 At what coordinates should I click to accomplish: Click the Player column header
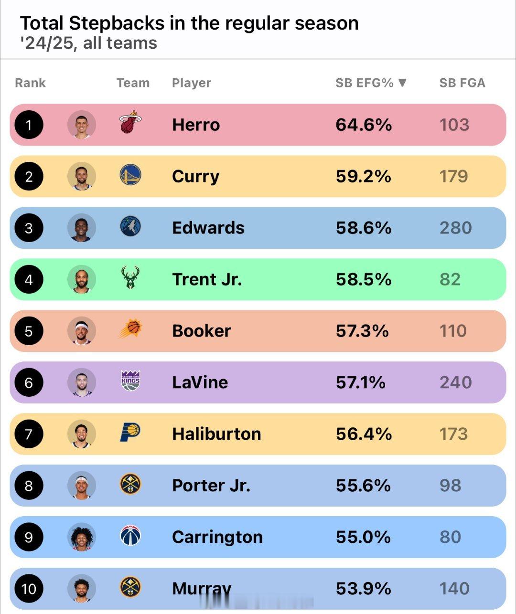tap(191, 83)
